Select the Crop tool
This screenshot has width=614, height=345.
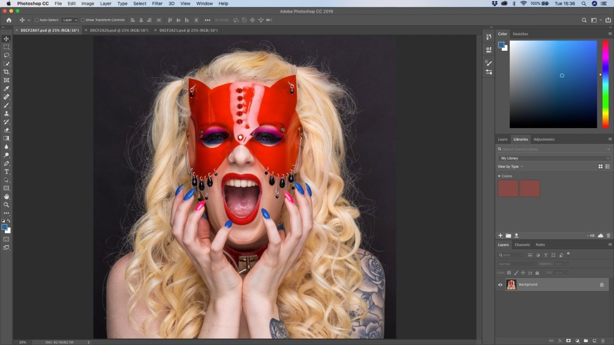[x=7, y=72]
